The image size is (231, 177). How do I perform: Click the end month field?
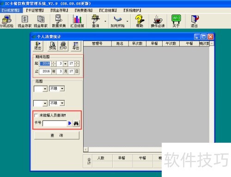tap(60, 71)
